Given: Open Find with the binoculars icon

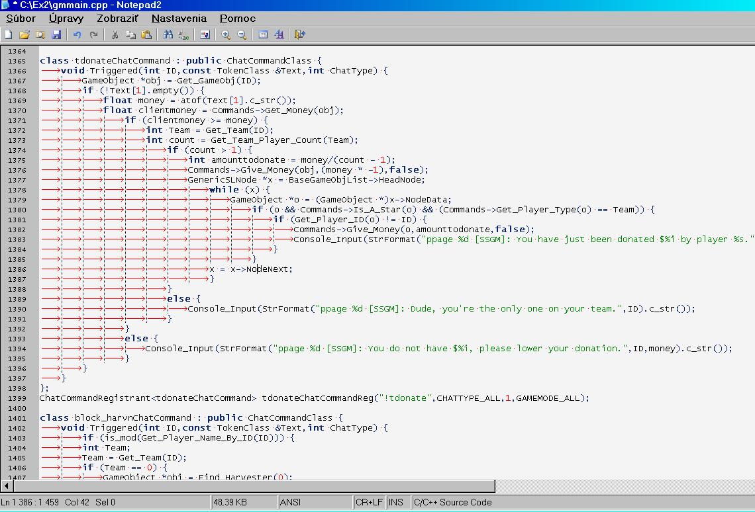Looking at the screenshot, I should click(x=168, y=34).
